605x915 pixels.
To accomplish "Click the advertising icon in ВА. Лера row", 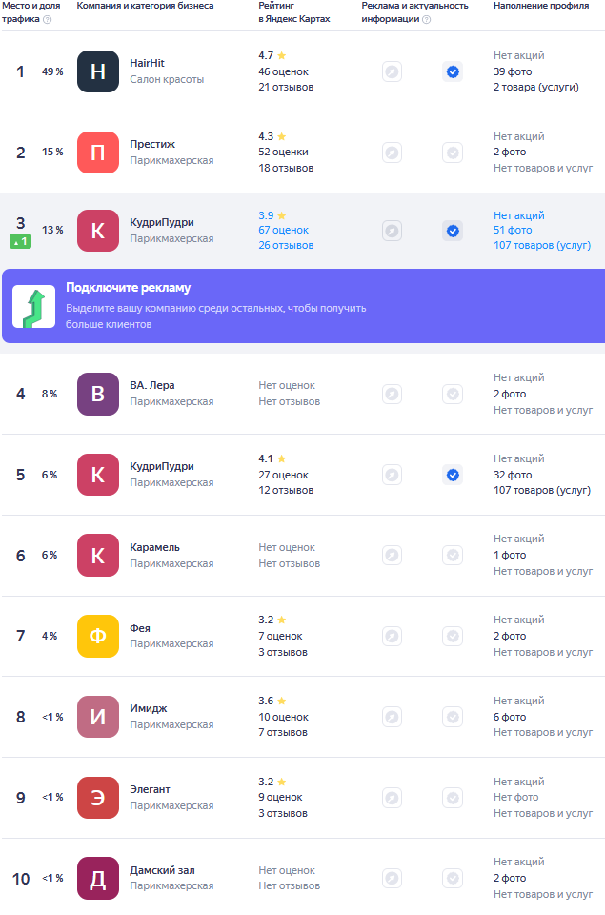I will point(392,394).
